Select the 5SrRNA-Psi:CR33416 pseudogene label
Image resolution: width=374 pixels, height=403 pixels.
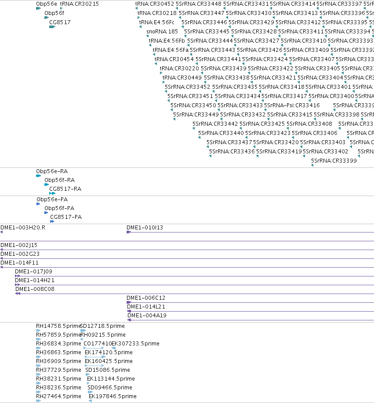(x=292, y=105)
